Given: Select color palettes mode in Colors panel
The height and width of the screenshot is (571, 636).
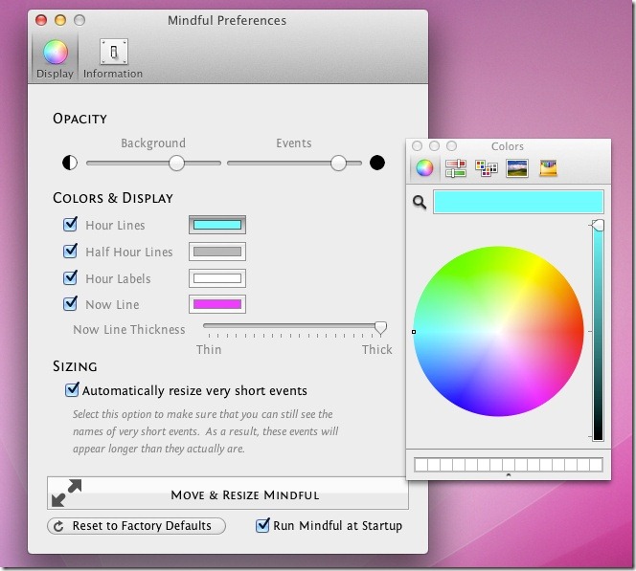Looking at the screenshot, I should (487, 168).
